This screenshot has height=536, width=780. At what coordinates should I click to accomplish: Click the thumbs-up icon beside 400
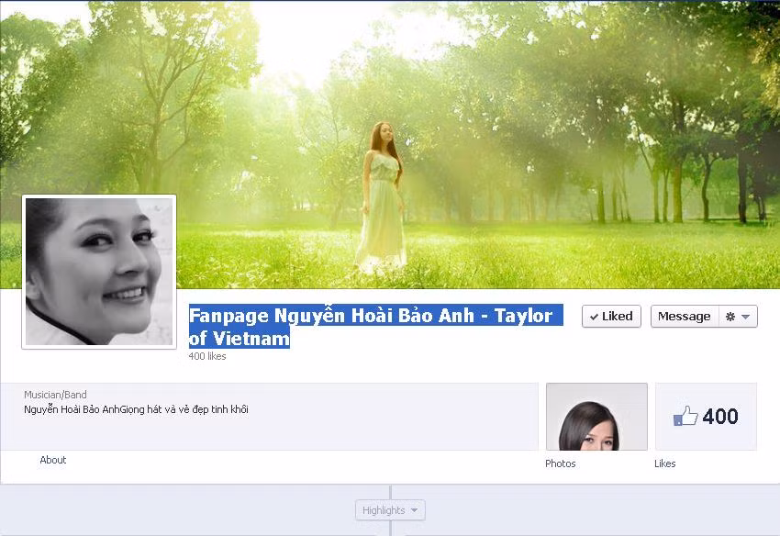click(685, 416)
